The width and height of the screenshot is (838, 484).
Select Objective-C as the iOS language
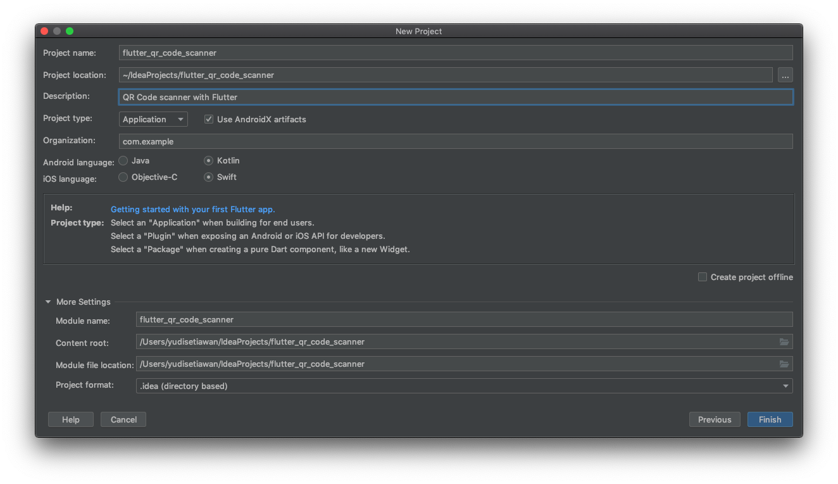pos(123,177)
